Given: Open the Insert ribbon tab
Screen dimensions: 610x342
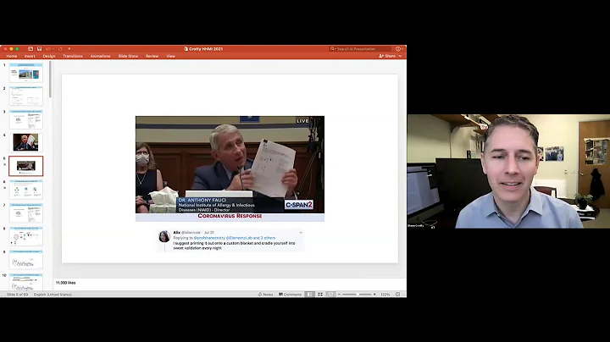Looking at the screenshot, I should (30, 57).
